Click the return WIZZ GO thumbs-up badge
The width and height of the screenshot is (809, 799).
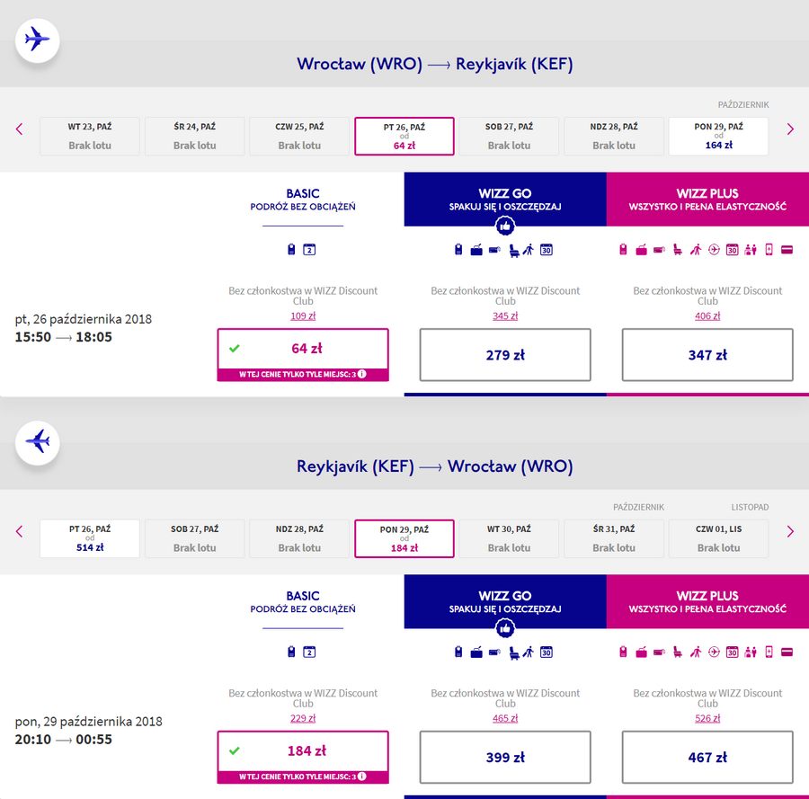[505, 627]
